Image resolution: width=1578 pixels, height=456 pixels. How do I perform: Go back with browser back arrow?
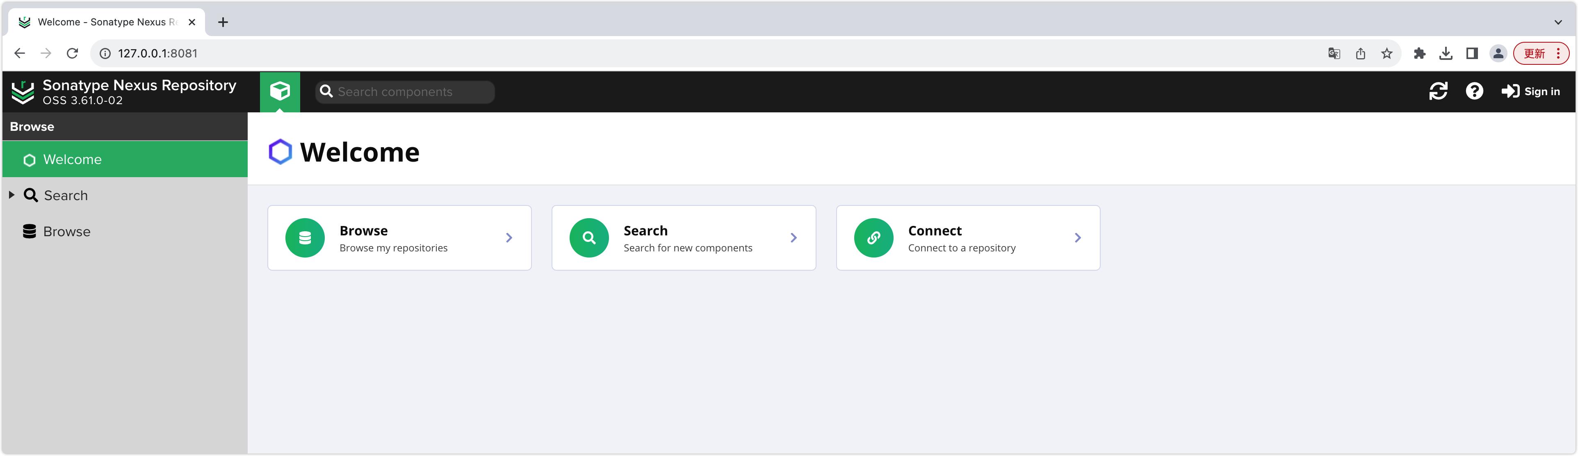[20, 53]
